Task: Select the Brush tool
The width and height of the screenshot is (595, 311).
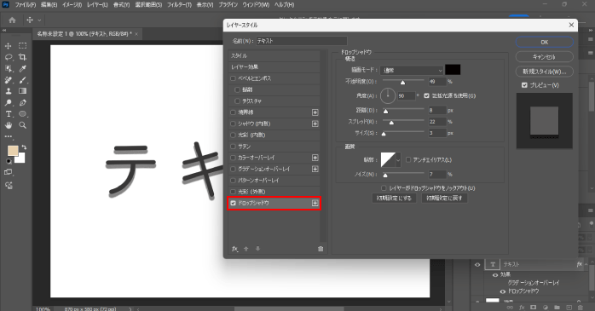Action: [23, 80]
